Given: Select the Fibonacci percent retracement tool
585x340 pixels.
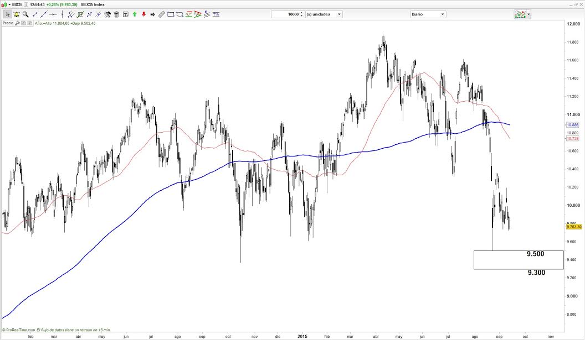Looking at the screenshot, I should [x=216, y=14].
